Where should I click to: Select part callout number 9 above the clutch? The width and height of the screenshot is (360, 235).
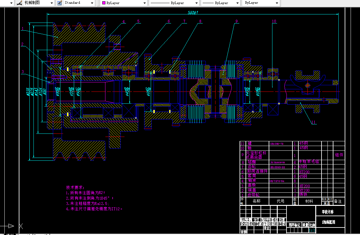236,21
